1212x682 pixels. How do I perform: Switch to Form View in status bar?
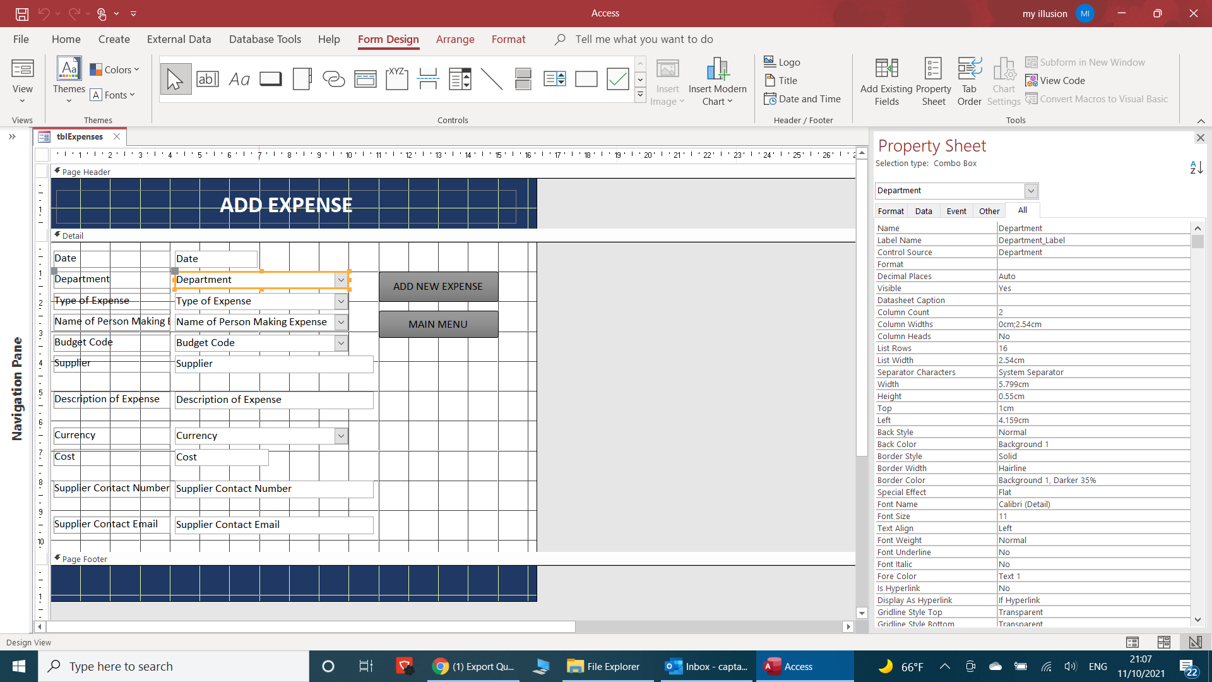1132,642
